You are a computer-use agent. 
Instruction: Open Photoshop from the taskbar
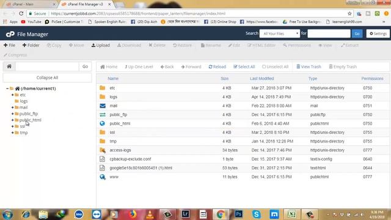tap(238, 215)
